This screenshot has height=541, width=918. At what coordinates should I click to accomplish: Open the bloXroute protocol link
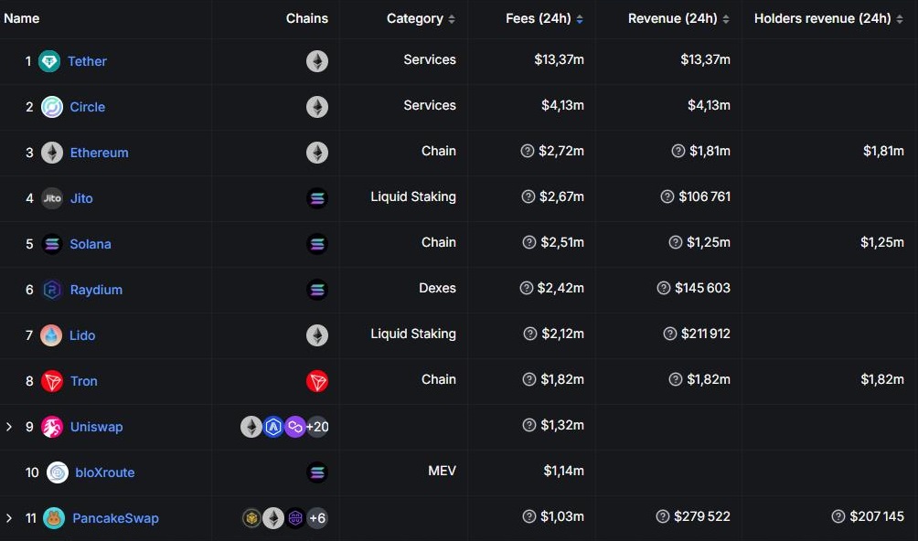(x=104, y=472)
